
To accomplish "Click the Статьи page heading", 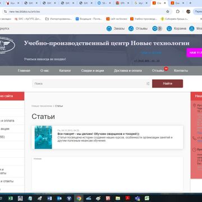I will tap(43, 117).
